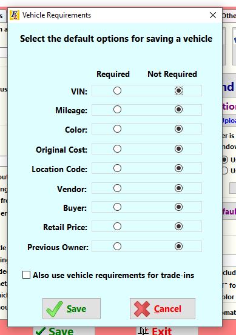
Task: Click Save in the background window
Action: tap(64, 331)
